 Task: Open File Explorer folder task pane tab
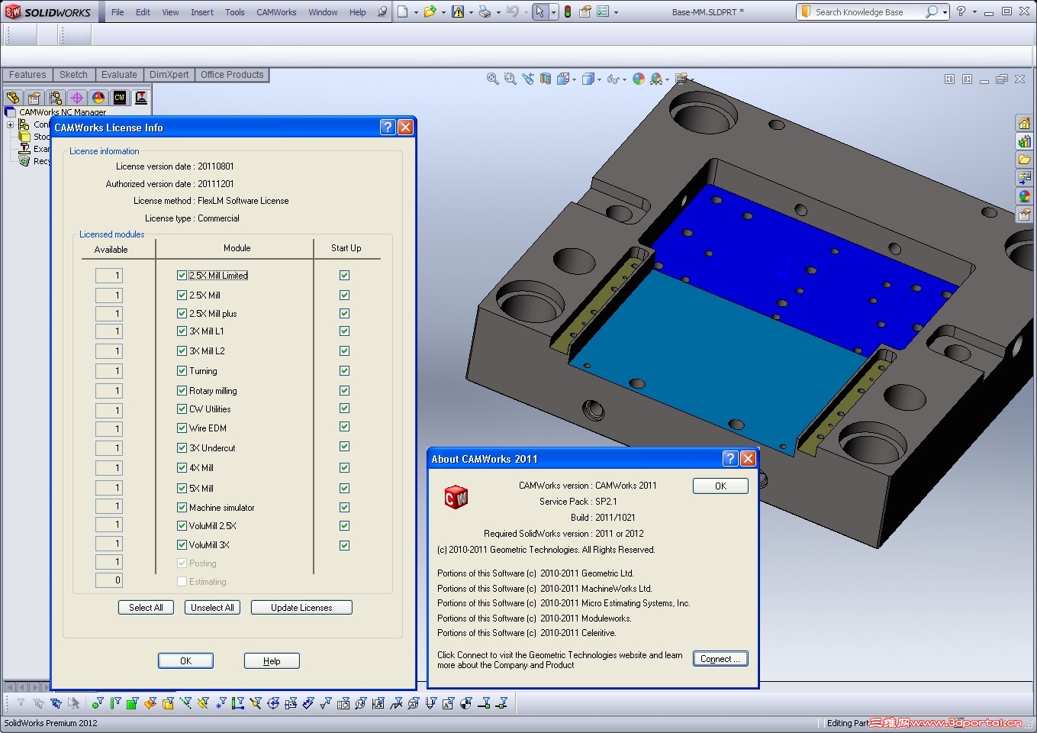tap(1025, 160)
